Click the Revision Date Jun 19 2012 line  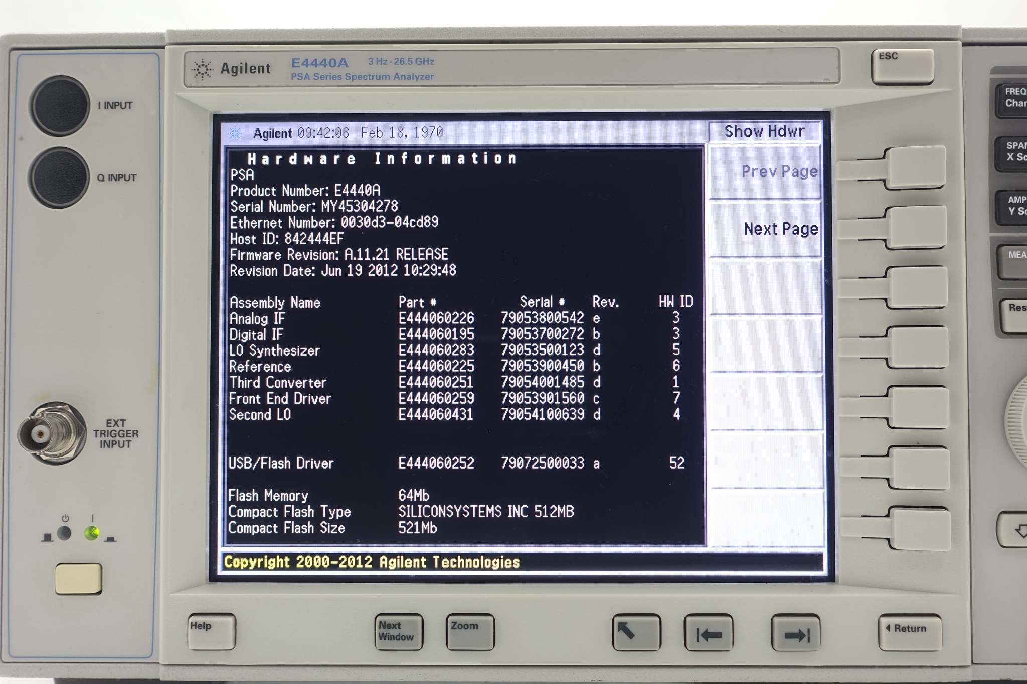[x=343, y=271]
